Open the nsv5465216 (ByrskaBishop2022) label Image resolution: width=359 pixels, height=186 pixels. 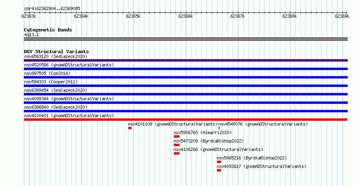pos(252,158)
